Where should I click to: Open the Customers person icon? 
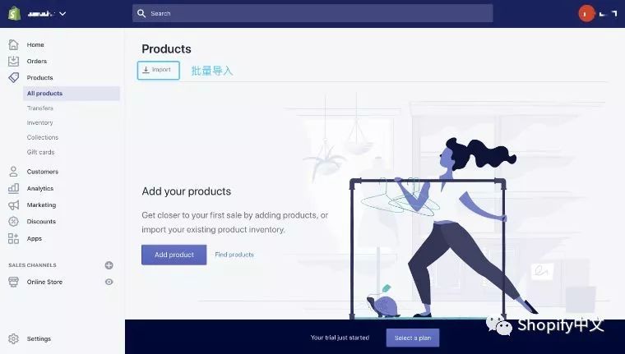click(x=13, y=172)
